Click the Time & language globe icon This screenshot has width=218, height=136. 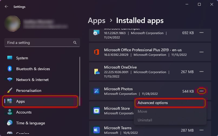coord(10,123)
